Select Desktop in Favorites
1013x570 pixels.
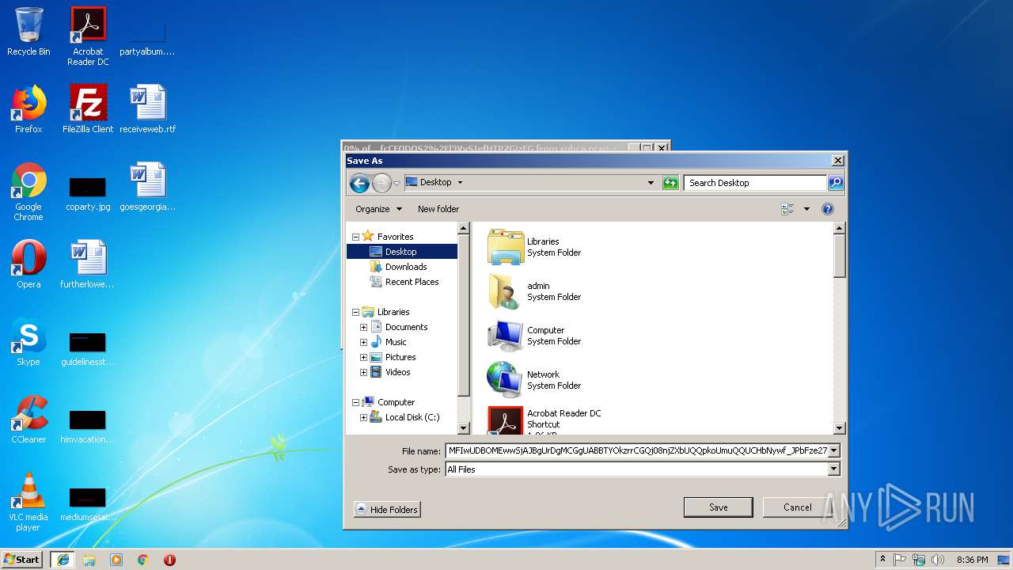pos(401,252)
